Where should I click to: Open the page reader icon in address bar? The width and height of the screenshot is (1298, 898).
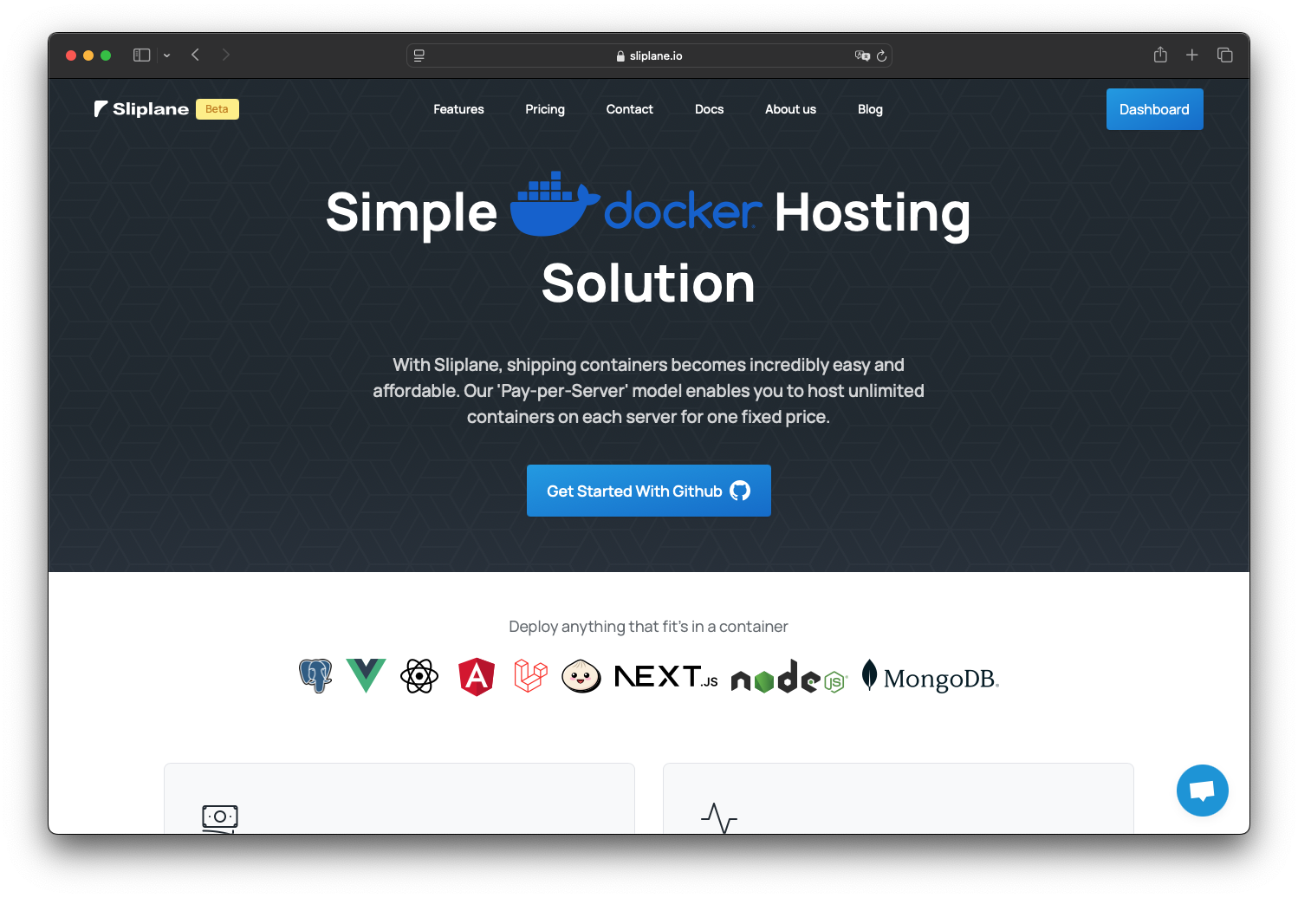(x=419, y=55)
